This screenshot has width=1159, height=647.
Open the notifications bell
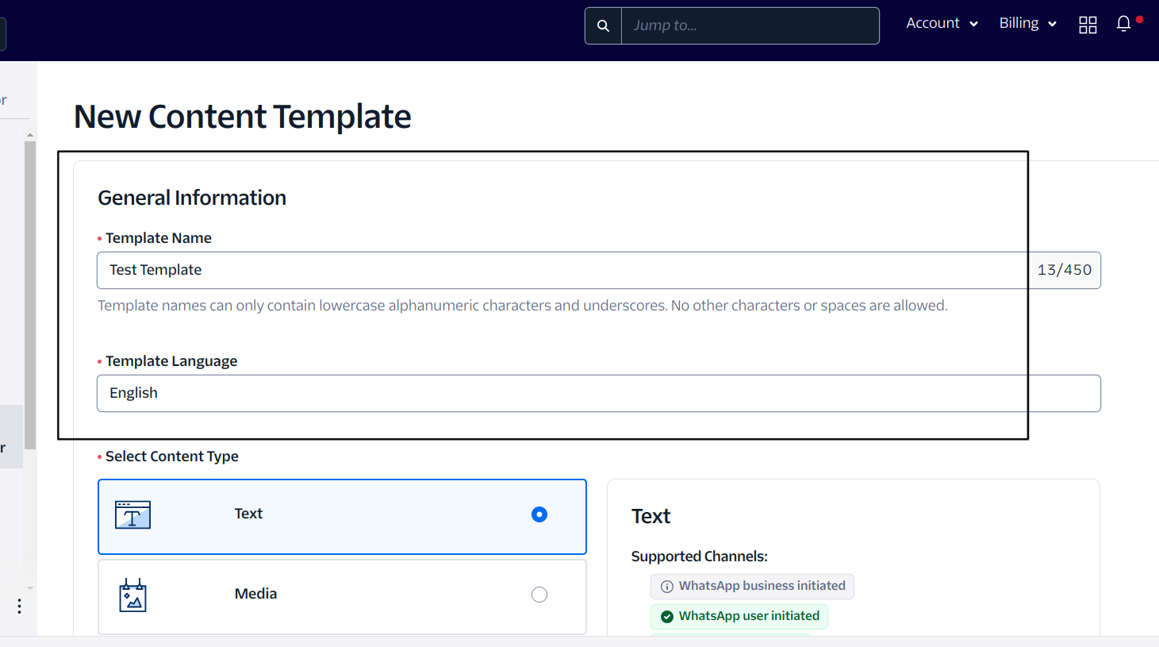point(1123,25)
